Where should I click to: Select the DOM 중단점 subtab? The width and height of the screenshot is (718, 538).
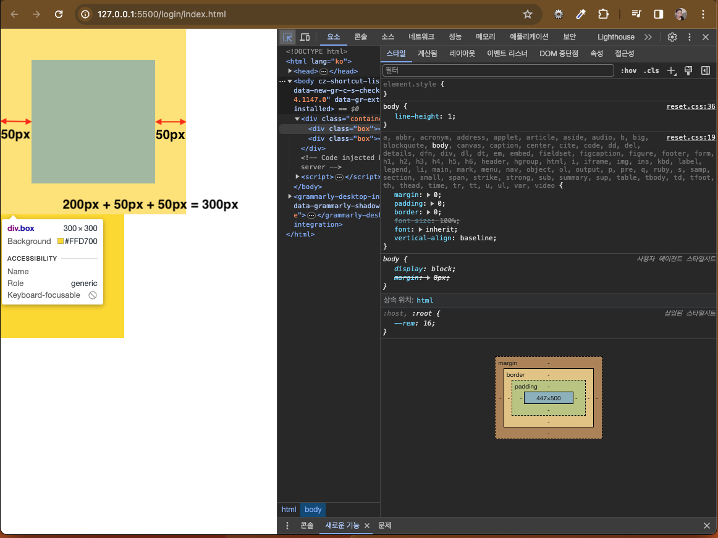559,54
